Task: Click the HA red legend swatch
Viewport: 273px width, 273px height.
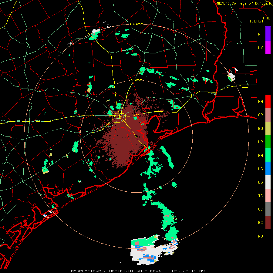Action: pyautogui.click(x=268, y=101)
